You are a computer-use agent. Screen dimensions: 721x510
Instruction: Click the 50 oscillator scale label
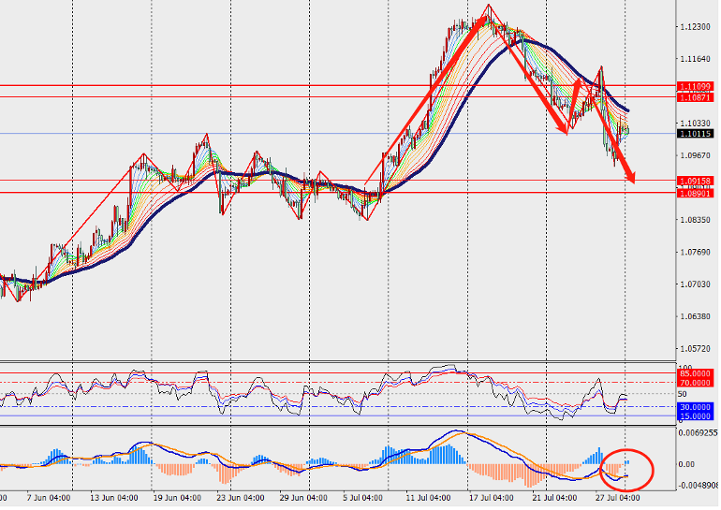[x=682, y=394]
